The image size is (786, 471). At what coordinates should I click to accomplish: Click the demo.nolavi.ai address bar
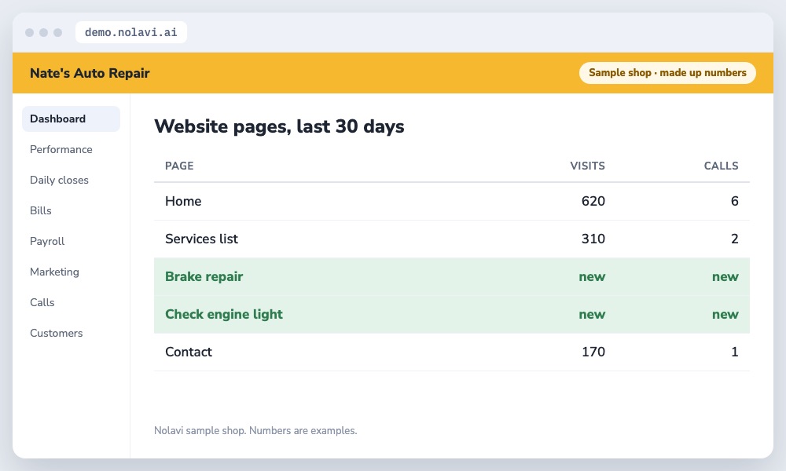tap(130, 32)
